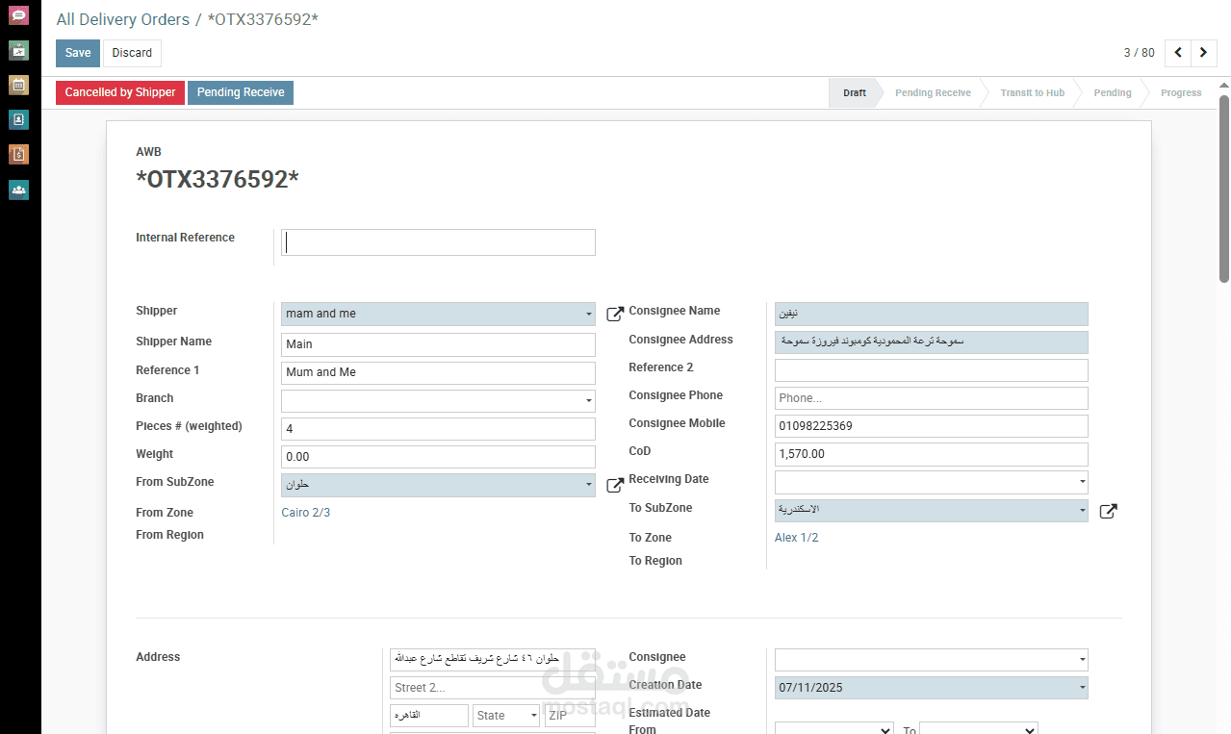Click the ZIP code field
Image resolution: width=1231 pixels, height=734 pixels.
tap(570, 716)
